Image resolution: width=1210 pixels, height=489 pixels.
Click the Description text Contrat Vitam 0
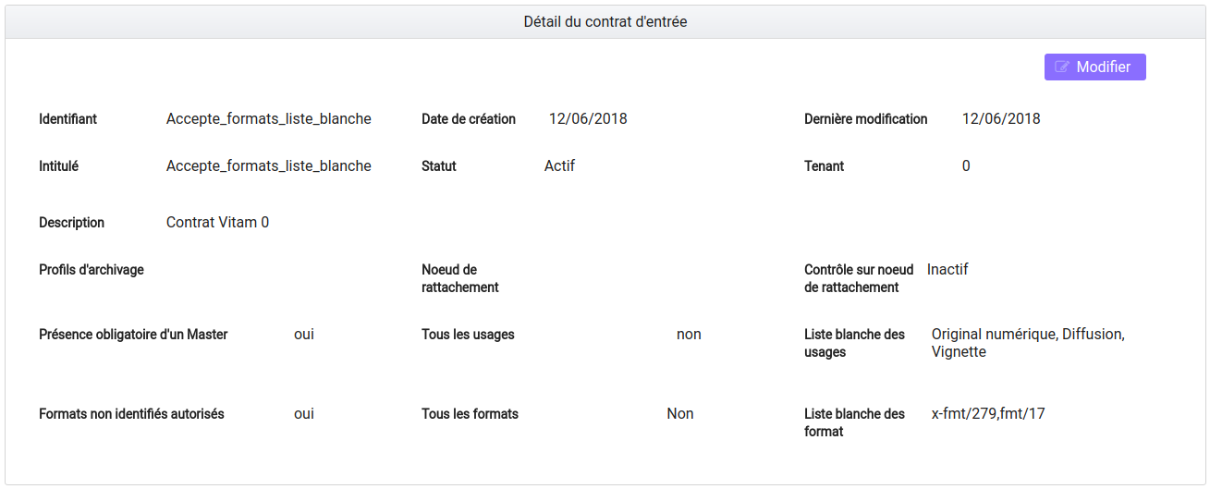(x=217, y=223)
